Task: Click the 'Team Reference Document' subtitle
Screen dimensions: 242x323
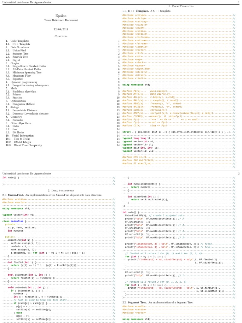Action: [61, 20]
